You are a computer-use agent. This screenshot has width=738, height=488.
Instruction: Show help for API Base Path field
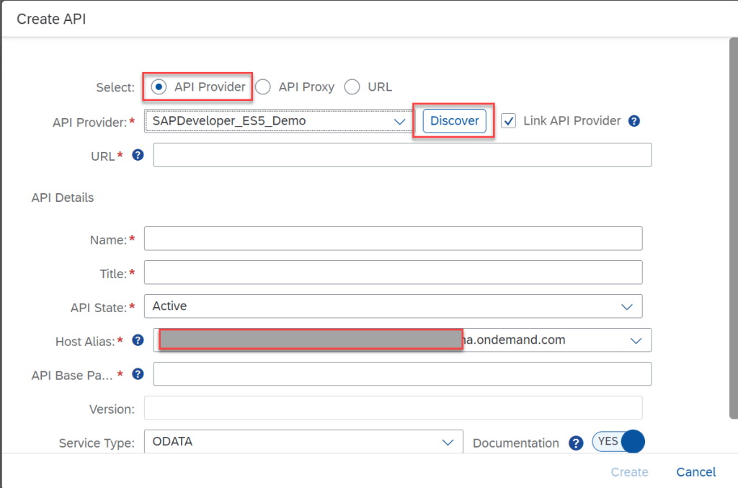tap(138, 374)
